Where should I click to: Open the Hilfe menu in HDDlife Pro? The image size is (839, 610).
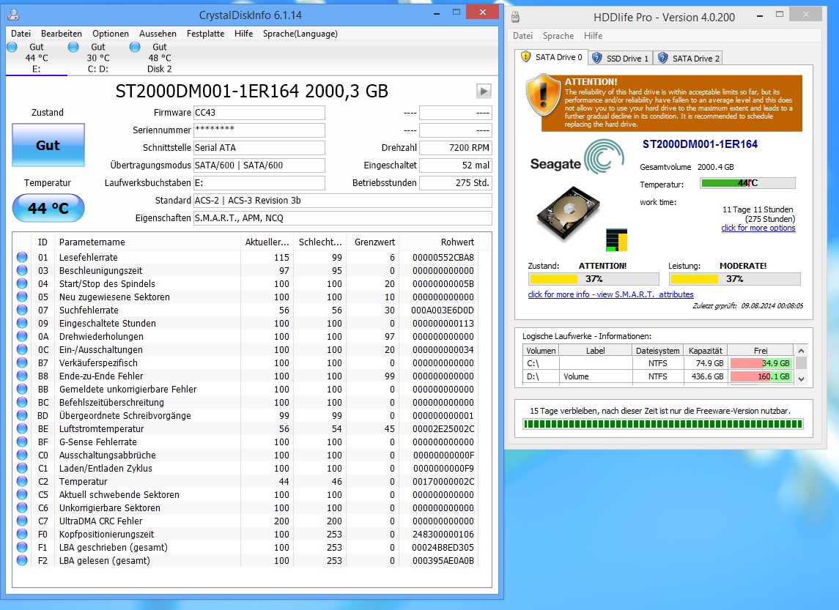[593, 36]
